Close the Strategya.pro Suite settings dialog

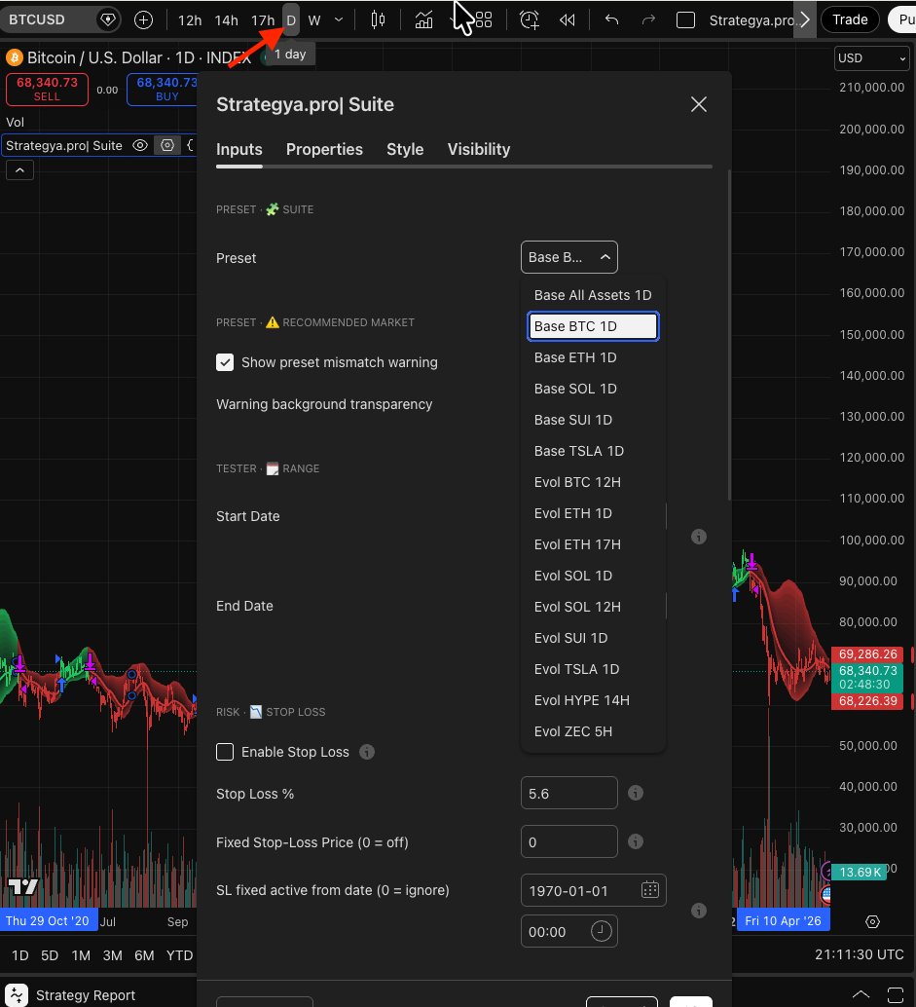coord(698,104)
